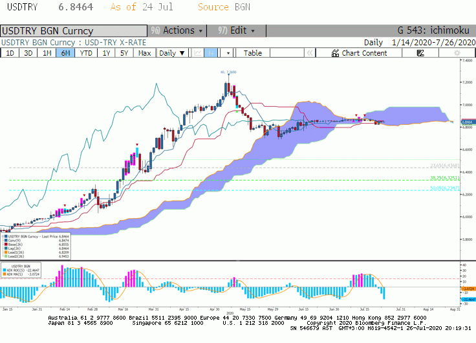
Task: Click the Chart Content icon
Action: pyautogui.click(x=335, y=53)
